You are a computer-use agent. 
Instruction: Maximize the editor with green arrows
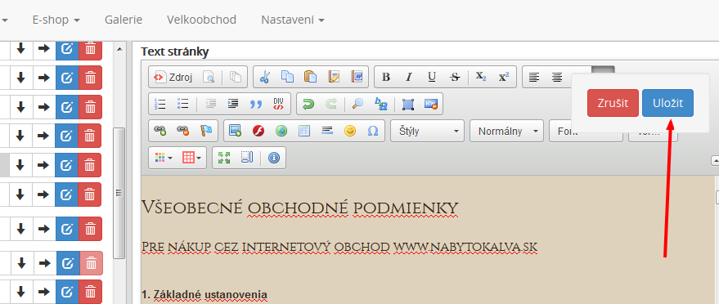(224, 158)
